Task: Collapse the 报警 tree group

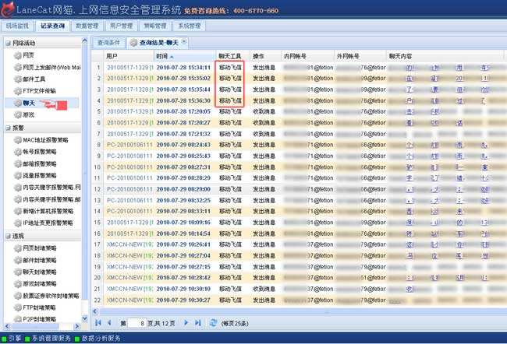Action: pyautogui.click(x=8, y=128)
